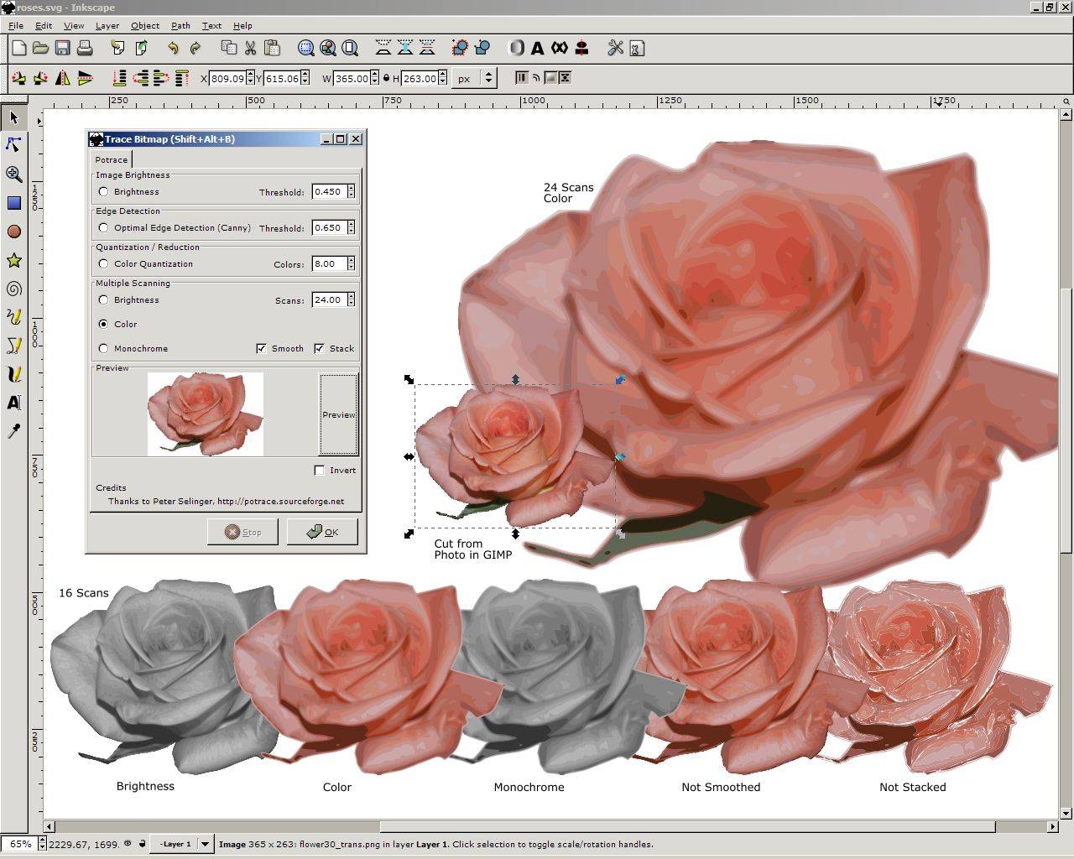
Task: Click the Preview button in Trace Bitmap
Action: click(339, 414)
